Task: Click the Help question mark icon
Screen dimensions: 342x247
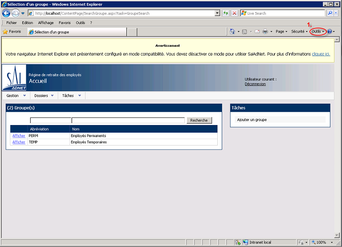Action: coord(330,32)
